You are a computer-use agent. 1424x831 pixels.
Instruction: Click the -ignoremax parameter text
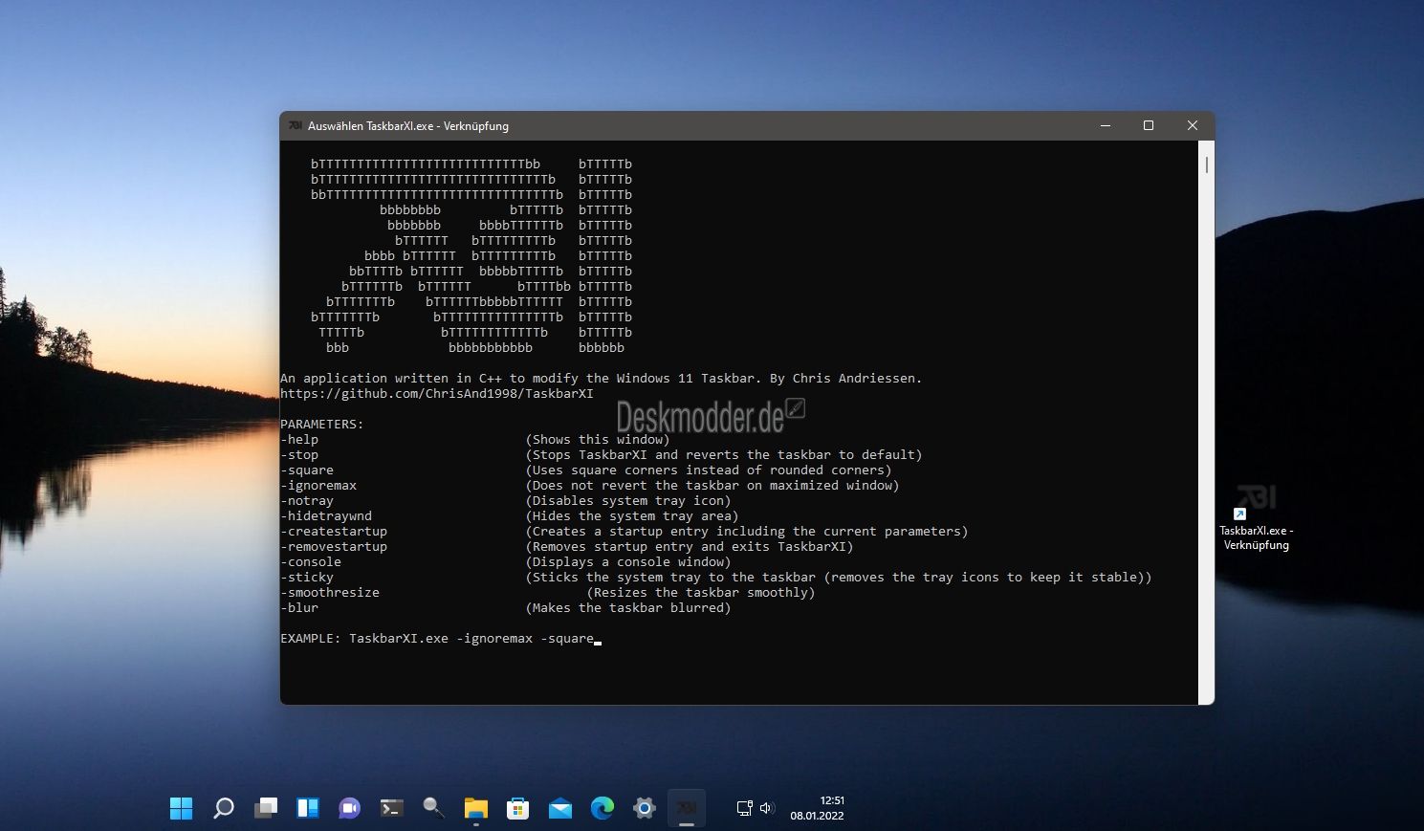point(318,485)
